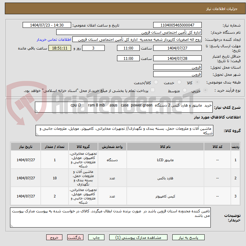Screen dimensions: 246x246
Task: Click the کد کالا column header
Action: [x=217, y=147]
